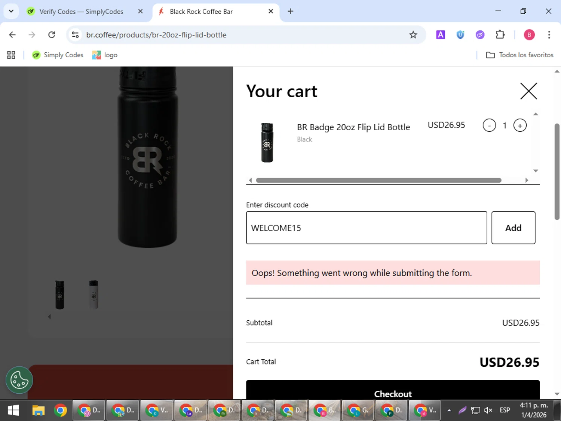This screenshot has height=421, width=561.
Task: Click the Subtotal label
Action: click(x=259, y=323)
